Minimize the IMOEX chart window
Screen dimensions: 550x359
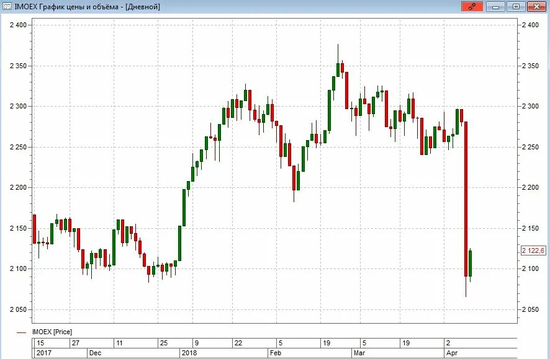tap(495, 6)
